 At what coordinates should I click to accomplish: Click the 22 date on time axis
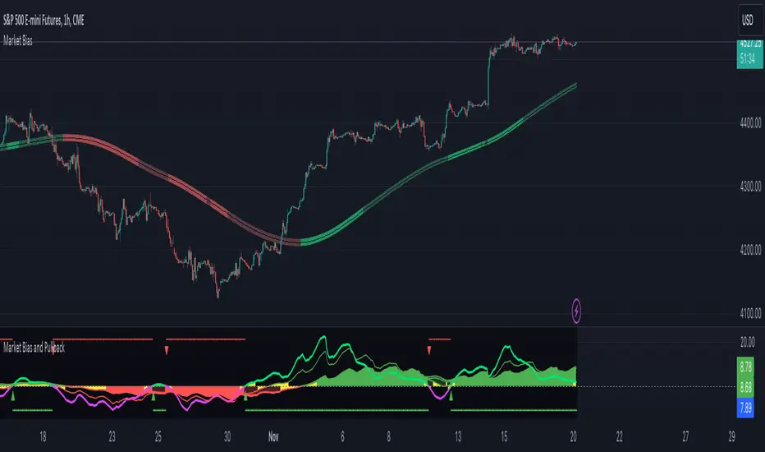pyautogui.click(x=619, y=437)
